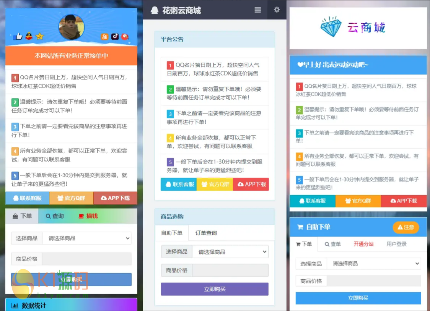430x311 pixels.
Task: Click the red round icon beside the Douyin icon
Action: 125,37
